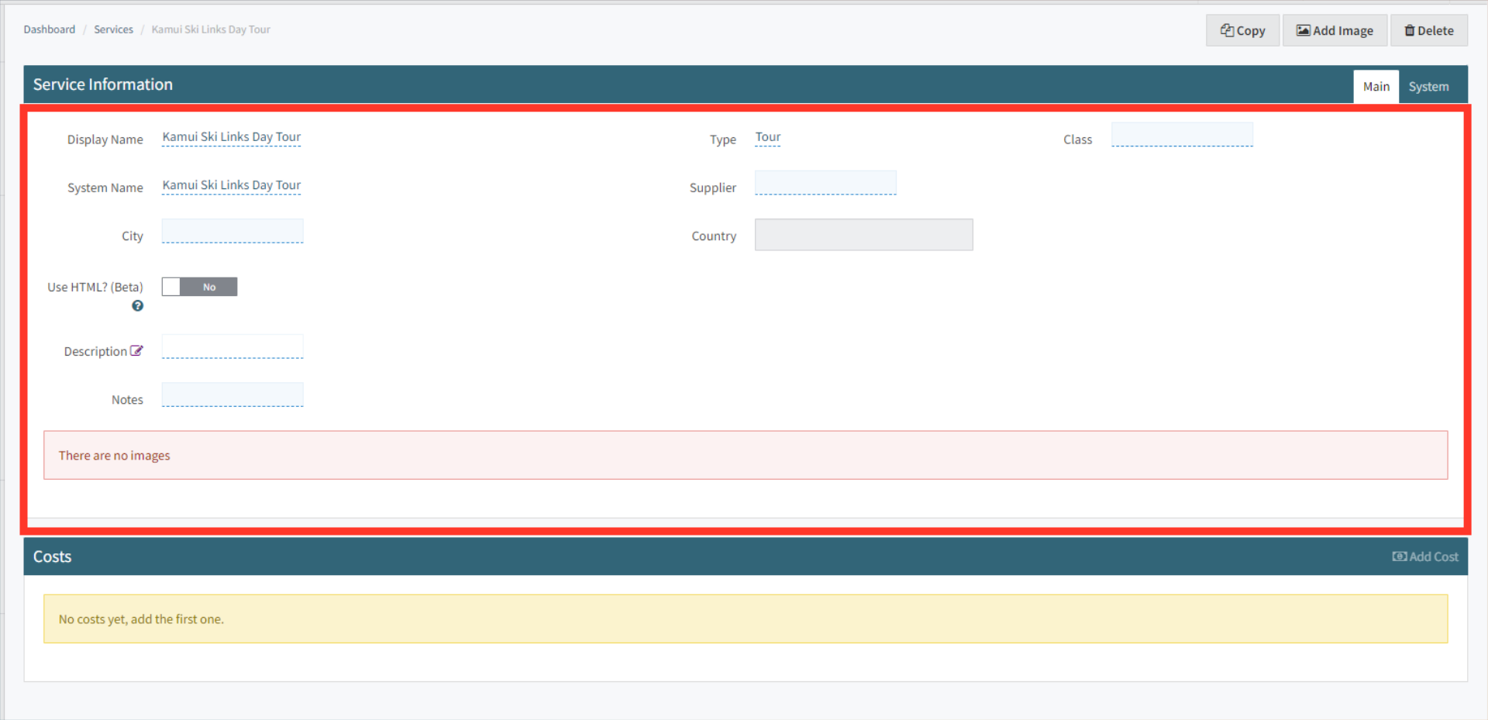This screenshot has height=720, width=1488.
Task: Click the Delete button
Action: 1428,30
